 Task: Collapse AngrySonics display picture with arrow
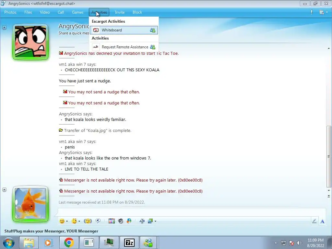(5, 28)
